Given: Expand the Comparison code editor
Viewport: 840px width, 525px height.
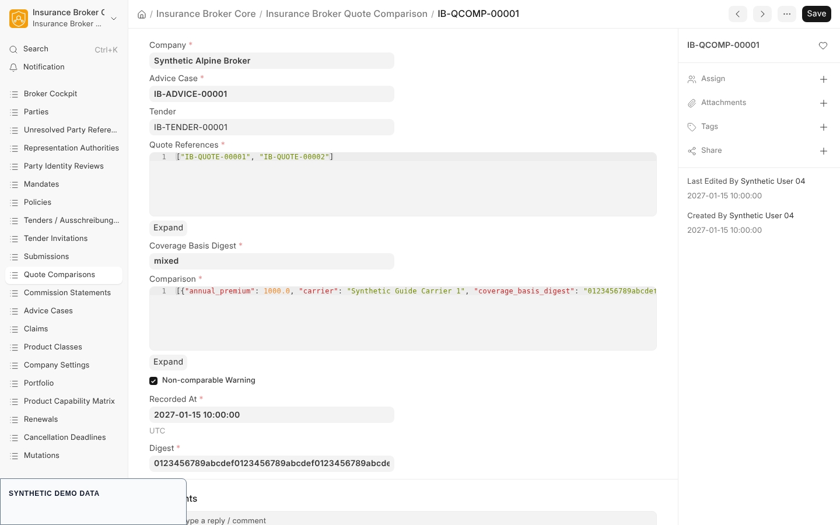Looking at the screenshot, I should pyautogui.click(x=168, y=362).
